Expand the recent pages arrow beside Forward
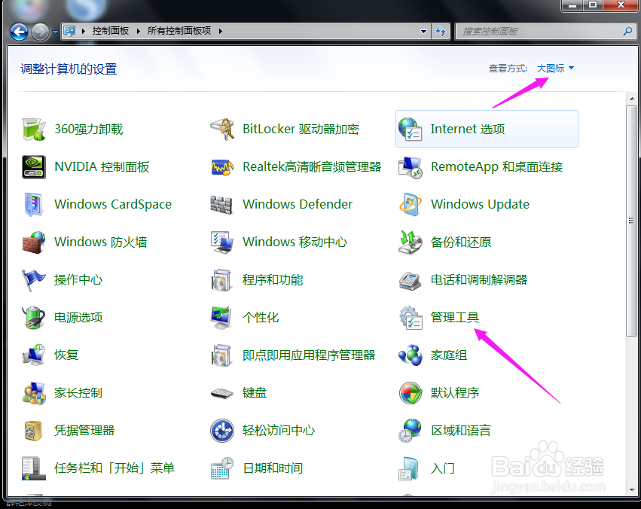This screenshot has width=641, height=509. pyautogui.click(x=55, y=32)
